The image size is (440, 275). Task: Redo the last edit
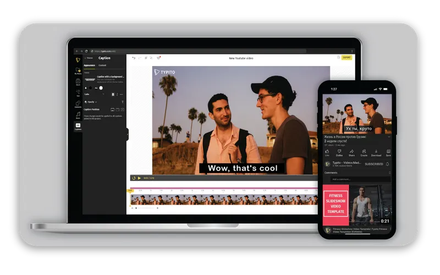pyautogui.click(x=140, y=58)
